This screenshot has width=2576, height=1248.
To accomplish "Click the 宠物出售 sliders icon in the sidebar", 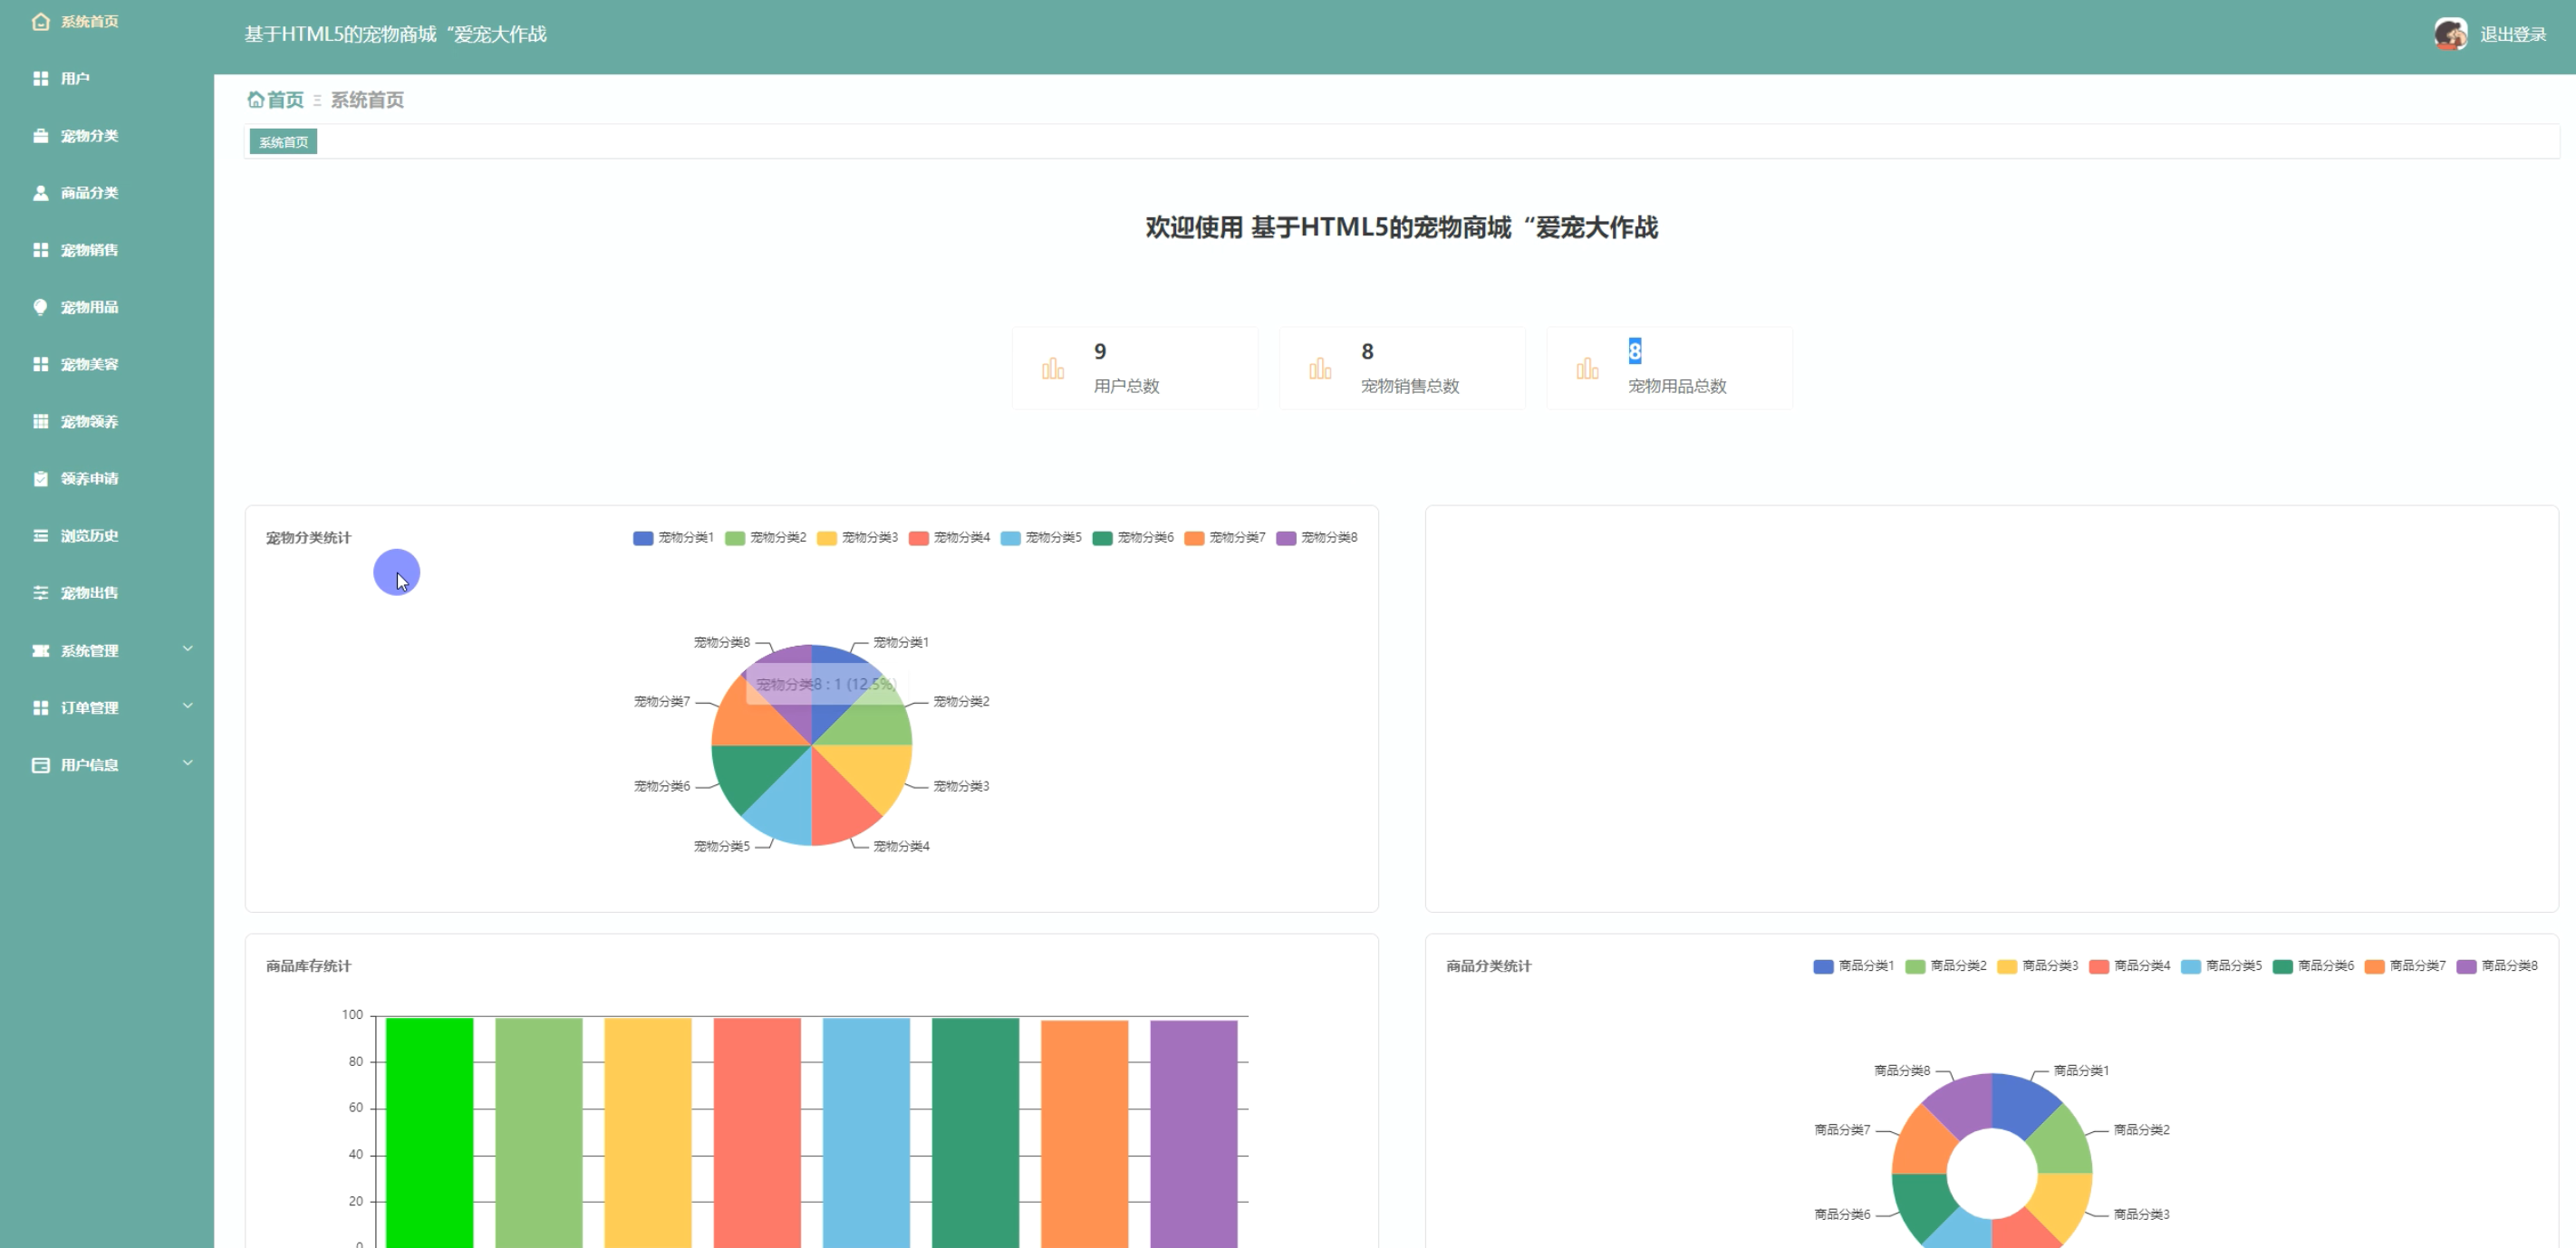I will (x=40, y=592).
